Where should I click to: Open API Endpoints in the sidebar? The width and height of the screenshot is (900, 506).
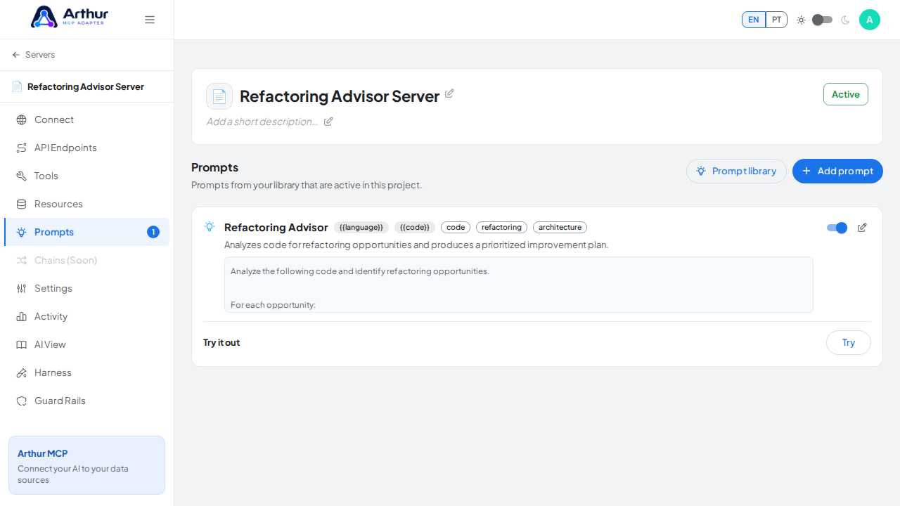pyautogui.click(x=86, y=148)
